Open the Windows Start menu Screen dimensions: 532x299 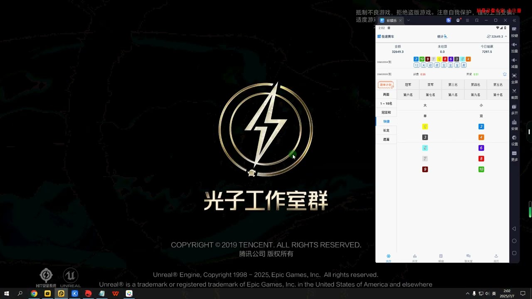[x=6, y=294]
